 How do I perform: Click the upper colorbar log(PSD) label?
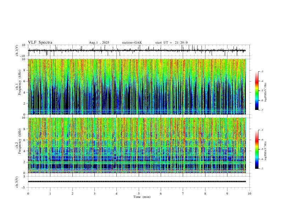click(266, 93)
